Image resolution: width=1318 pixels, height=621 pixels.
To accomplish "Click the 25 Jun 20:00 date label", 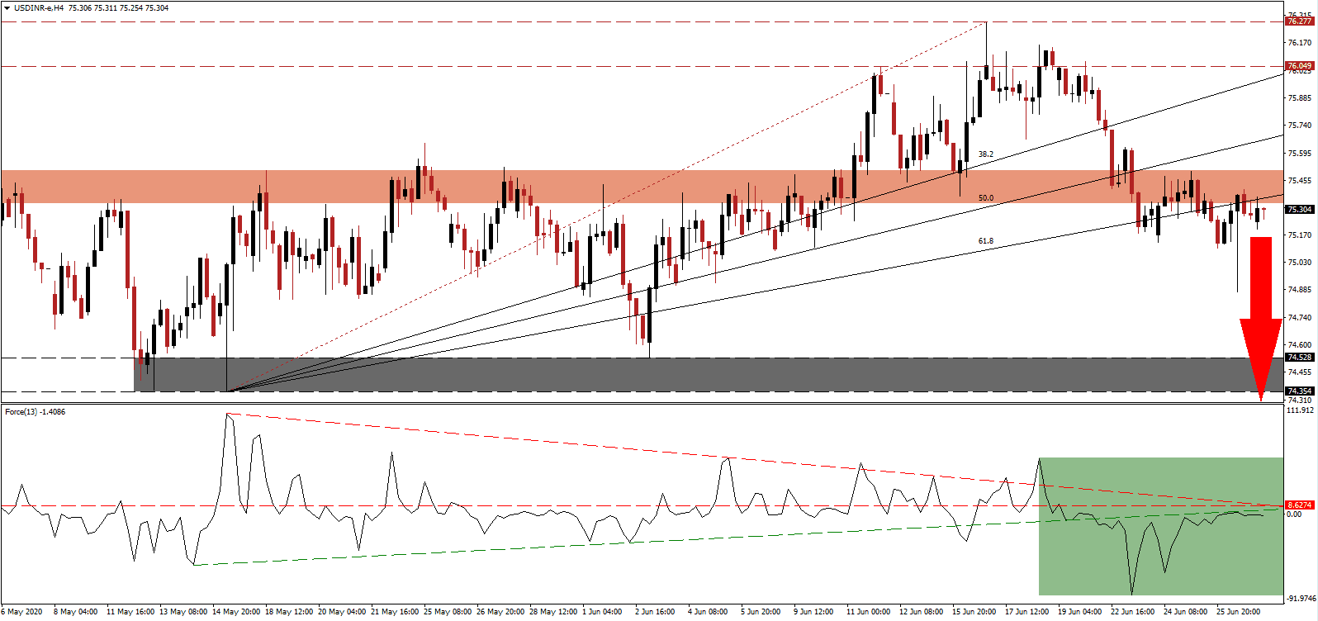I will tap(1238, 612).
